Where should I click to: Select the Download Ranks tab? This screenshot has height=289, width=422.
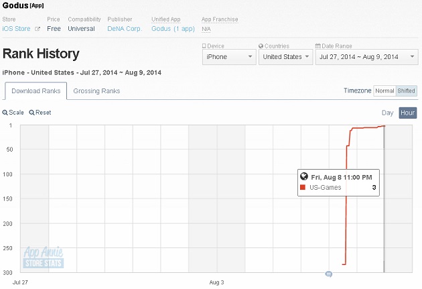pos(36,91)
